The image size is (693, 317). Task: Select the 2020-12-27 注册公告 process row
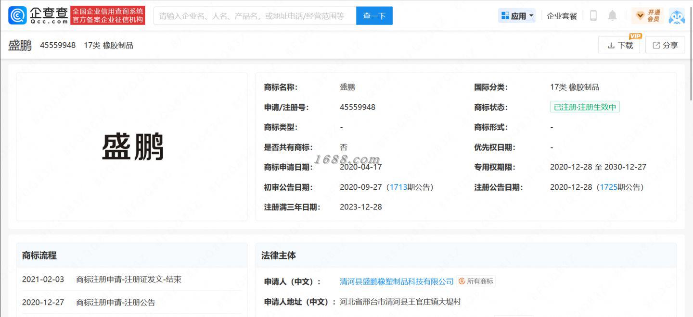132,303
